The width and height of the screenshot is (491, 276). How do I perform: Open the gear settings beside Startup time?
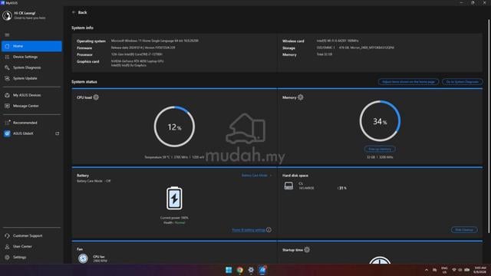[307, 250]
